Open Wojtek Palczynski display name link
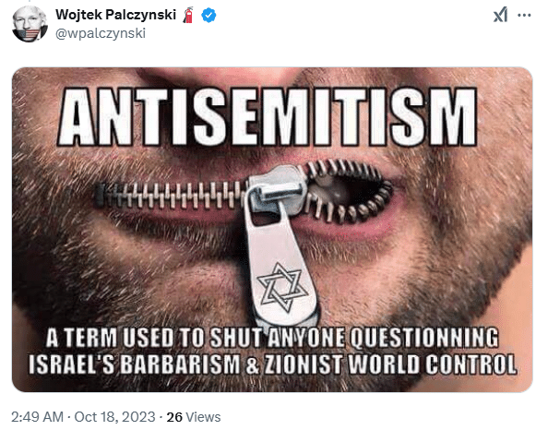The height and width of the screenshot is (430, 536). pos(116,15)
